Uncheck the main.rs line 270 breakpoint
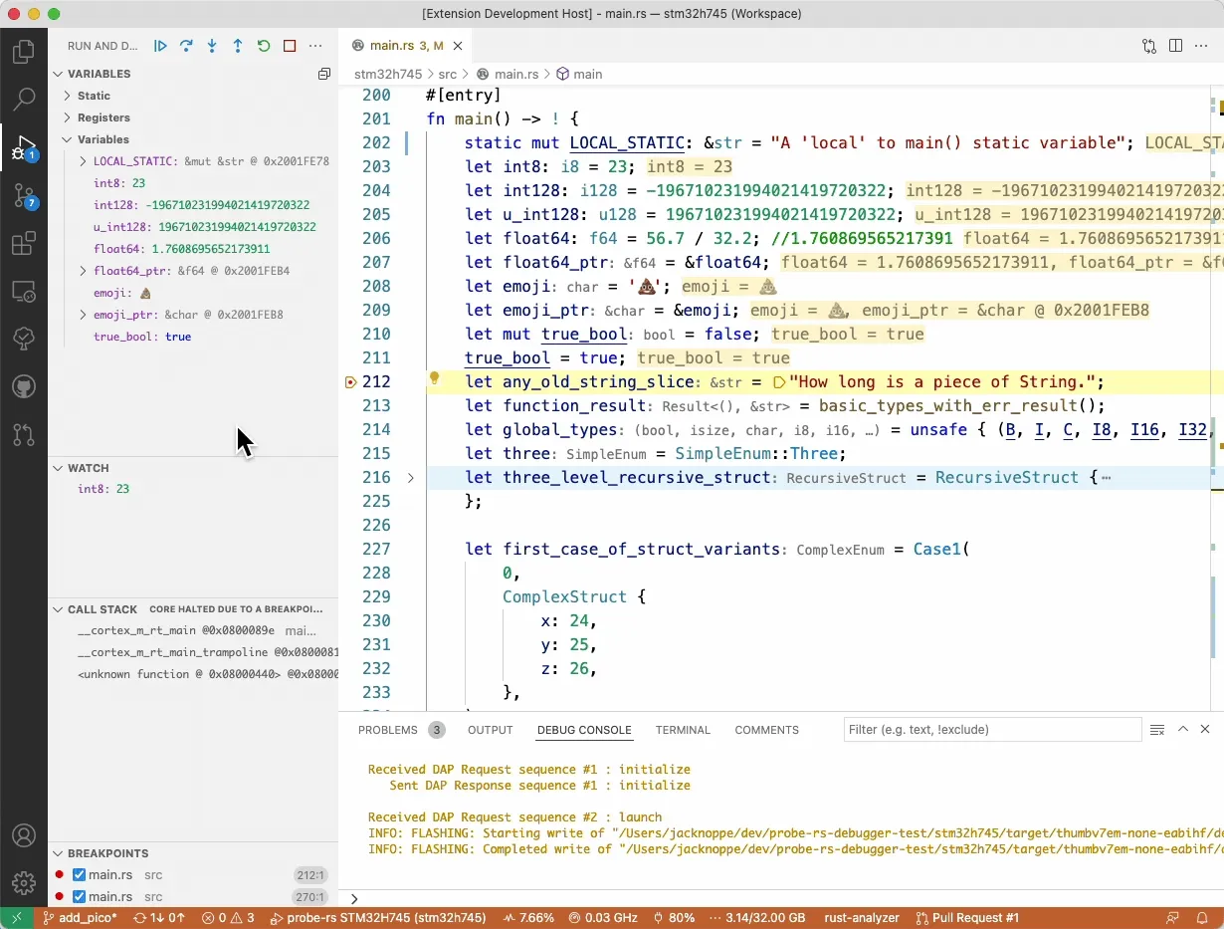This screenshot has height=929, width=1224. (x=80, y=897)
